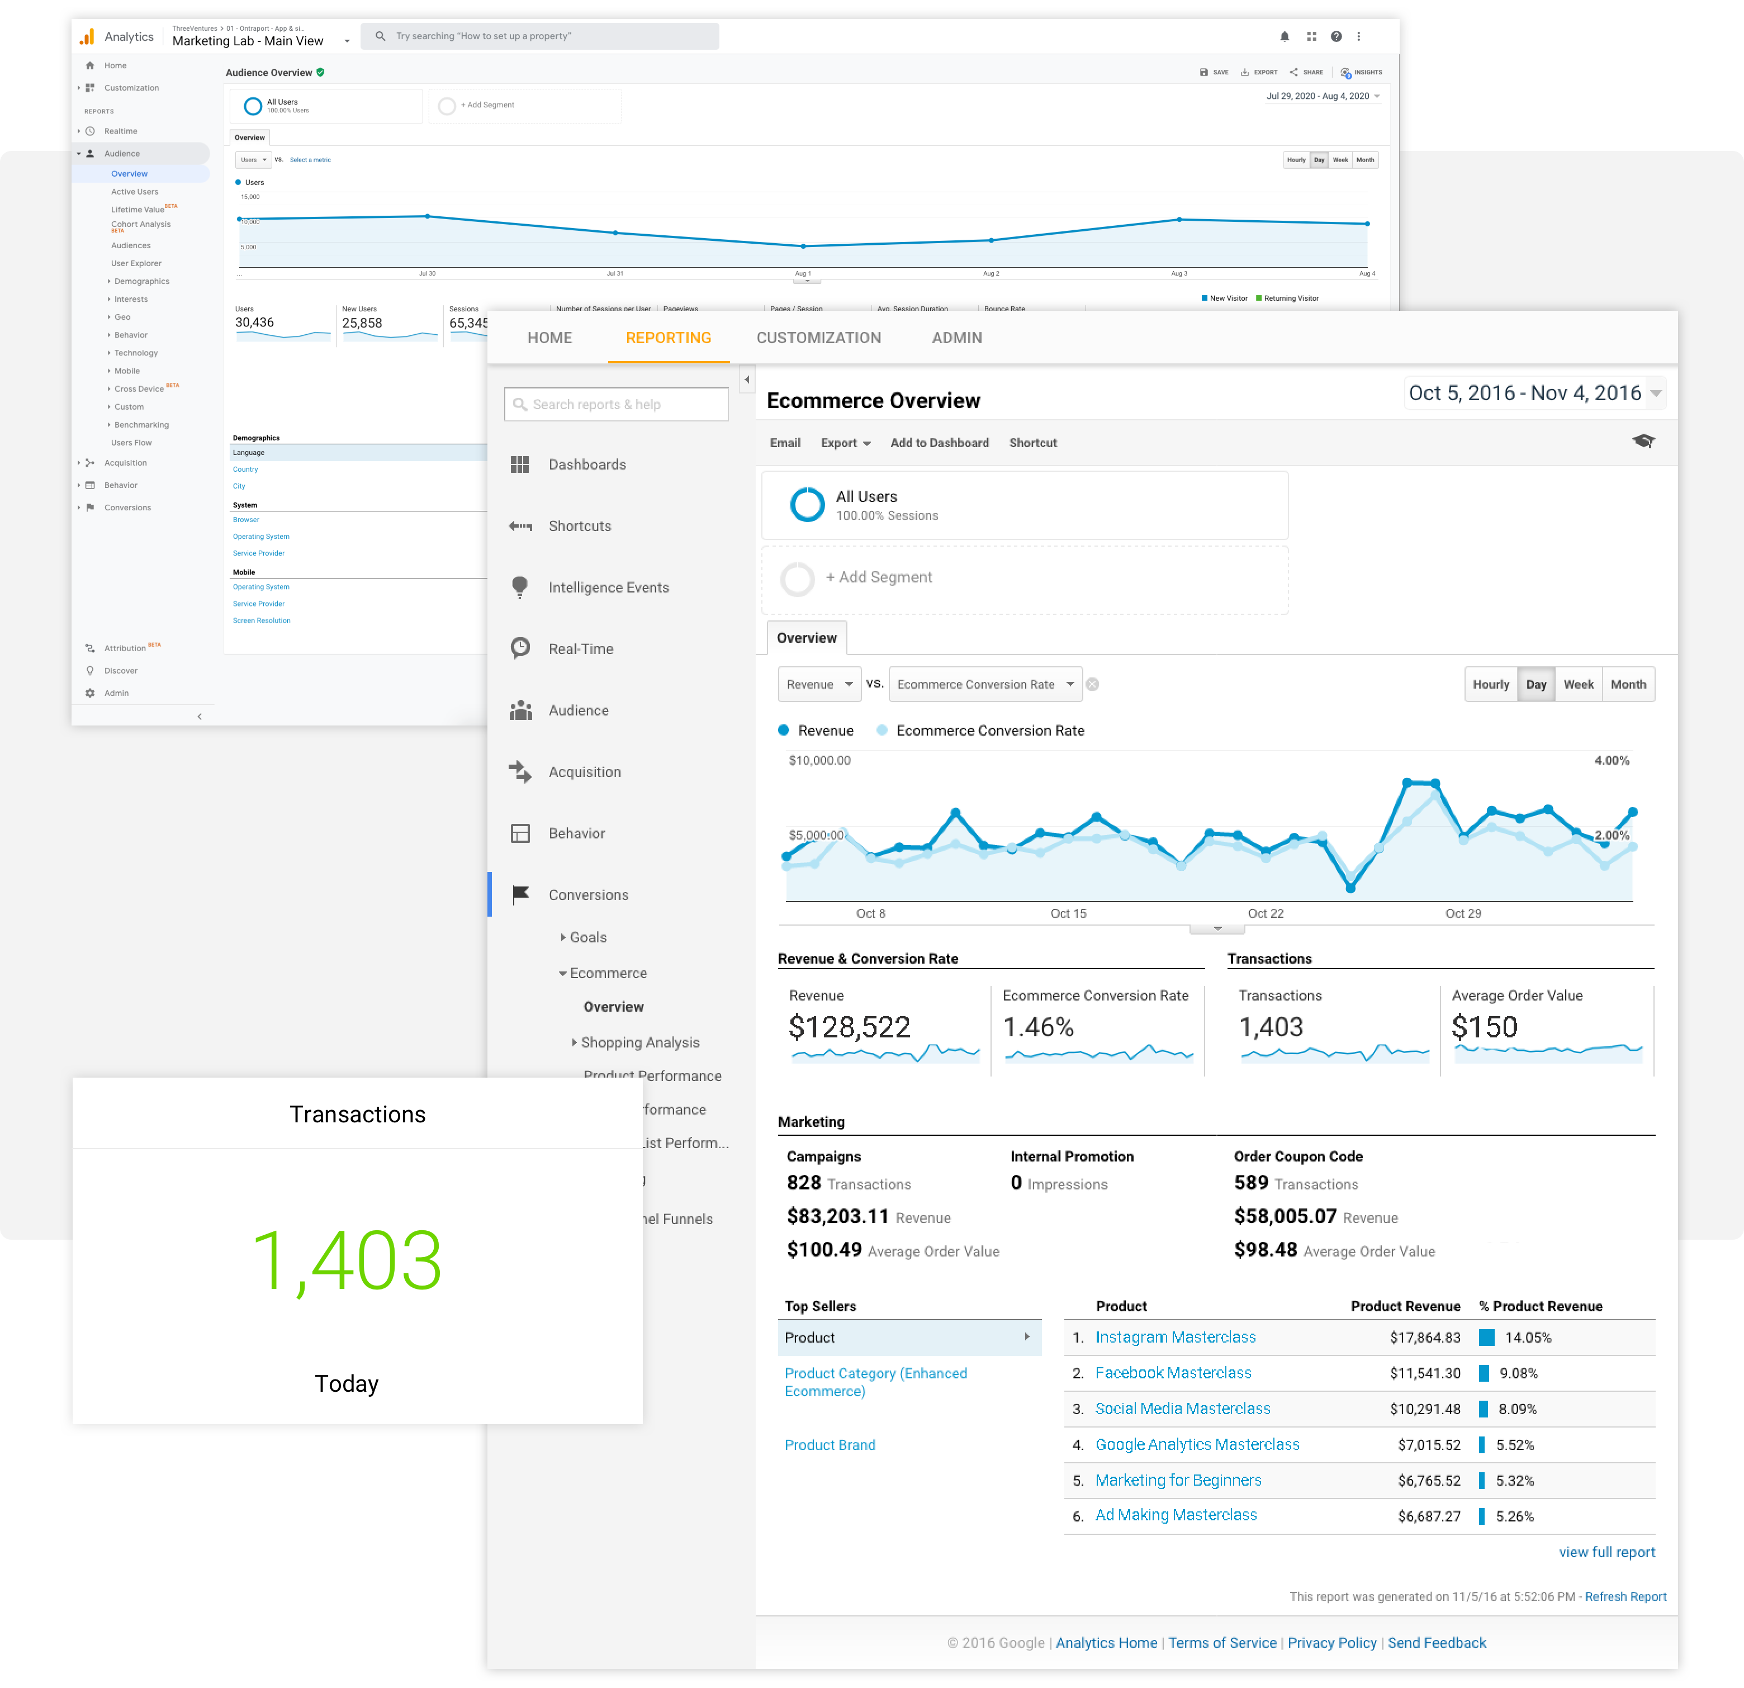Select the Shortcuts section in the sidebar
Image resolution: width=1744 pixels, height=1688 pixels.
click(x=579, y=526)
